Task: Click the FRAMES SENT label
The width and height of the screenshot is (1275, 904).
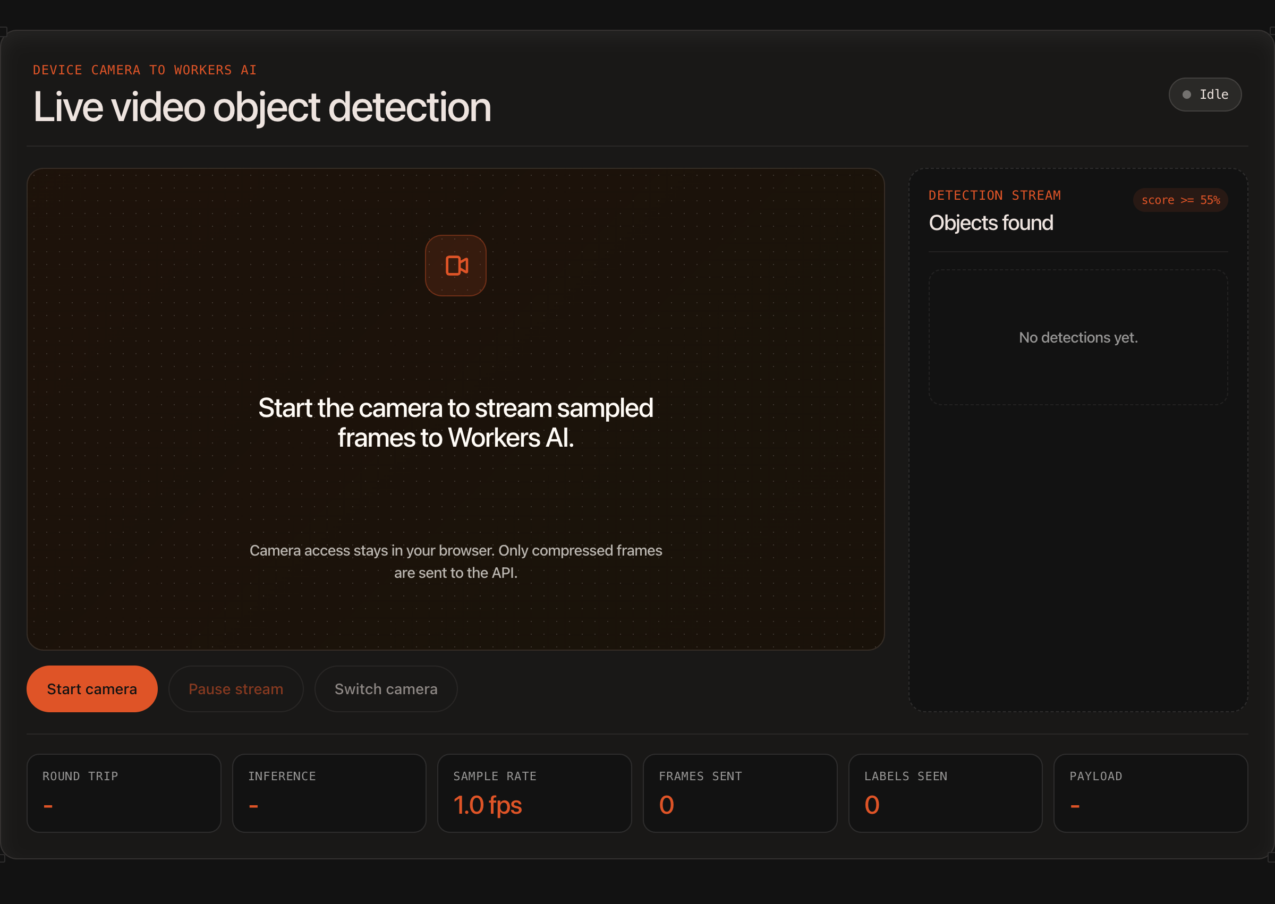Action: pyautogui.click(x=700, y=776)
